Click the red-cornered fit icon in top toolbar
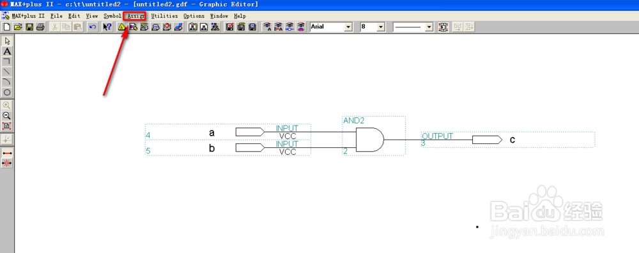Screen dimensions: 639x253 coord(443,27)
